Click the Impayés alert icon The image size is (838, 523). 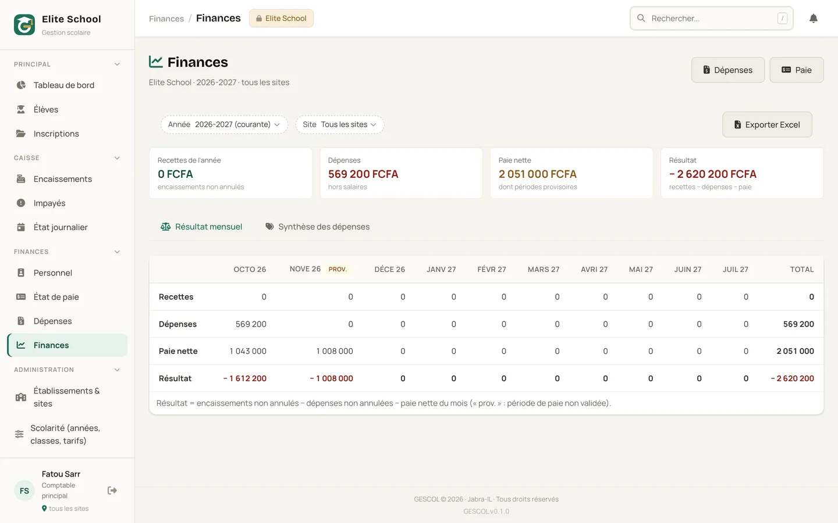coord(21,203)
